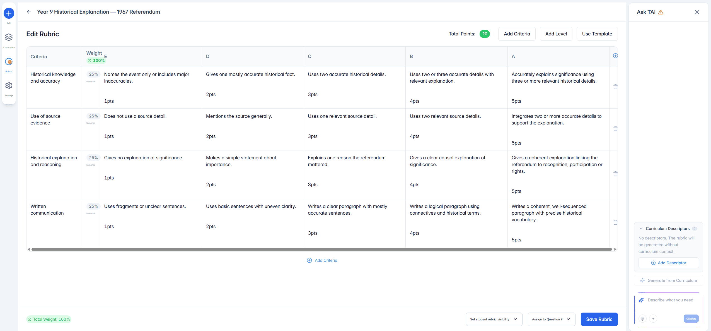Open the Set student rubric visibility dropdown
The width and height of the screenshot is (711, 331).
494,319
